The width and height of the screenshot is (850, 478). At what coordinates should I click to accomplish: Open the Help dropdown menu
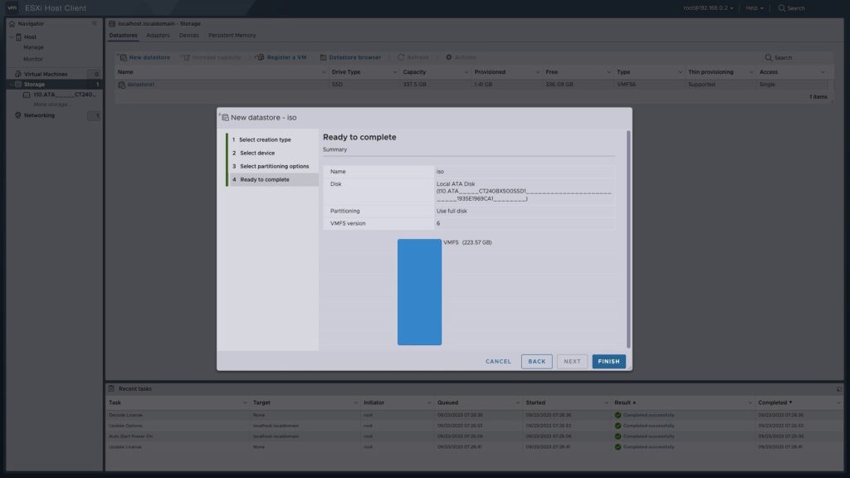(x=754, y=8)
